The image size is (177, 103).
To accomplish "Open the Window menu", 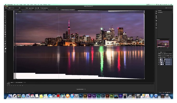I will tap(45, 5).
